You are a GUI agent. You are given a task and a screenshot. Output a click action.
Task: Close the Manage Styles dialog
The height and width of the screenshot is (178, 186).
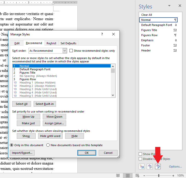click(x=113, y=34)
